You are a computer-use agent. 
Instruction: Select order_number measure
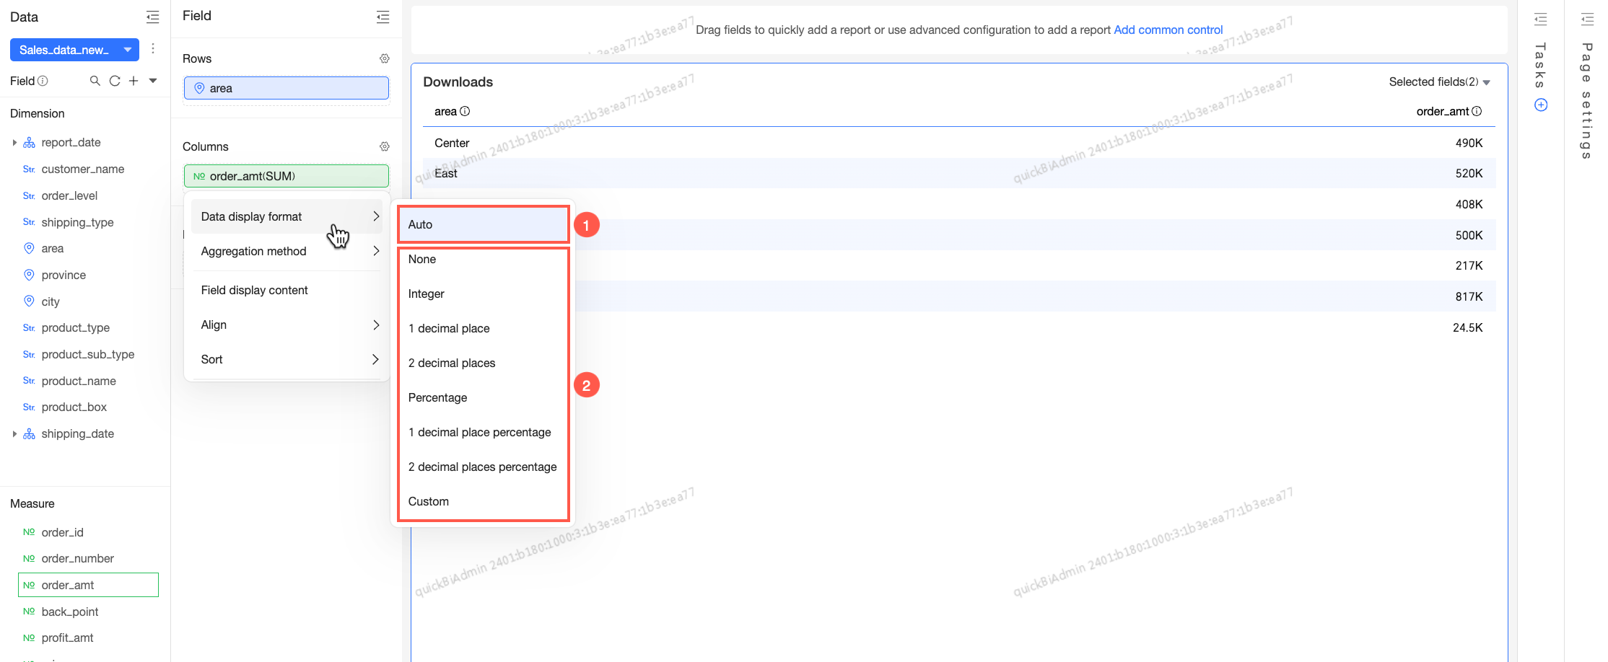[x=77, y=558]
